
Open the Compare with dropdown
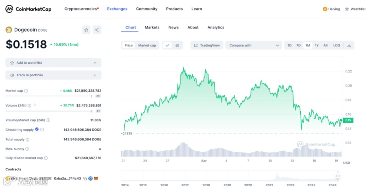point(254,45)
